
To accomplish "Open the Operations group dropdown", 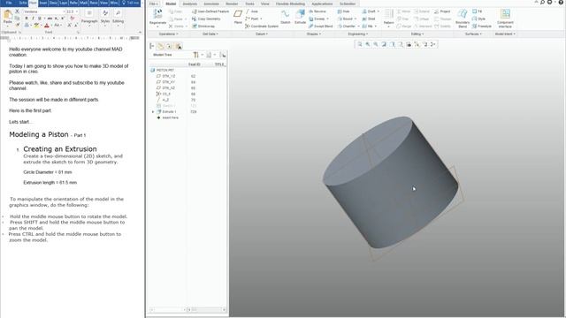I will [168, 34].
